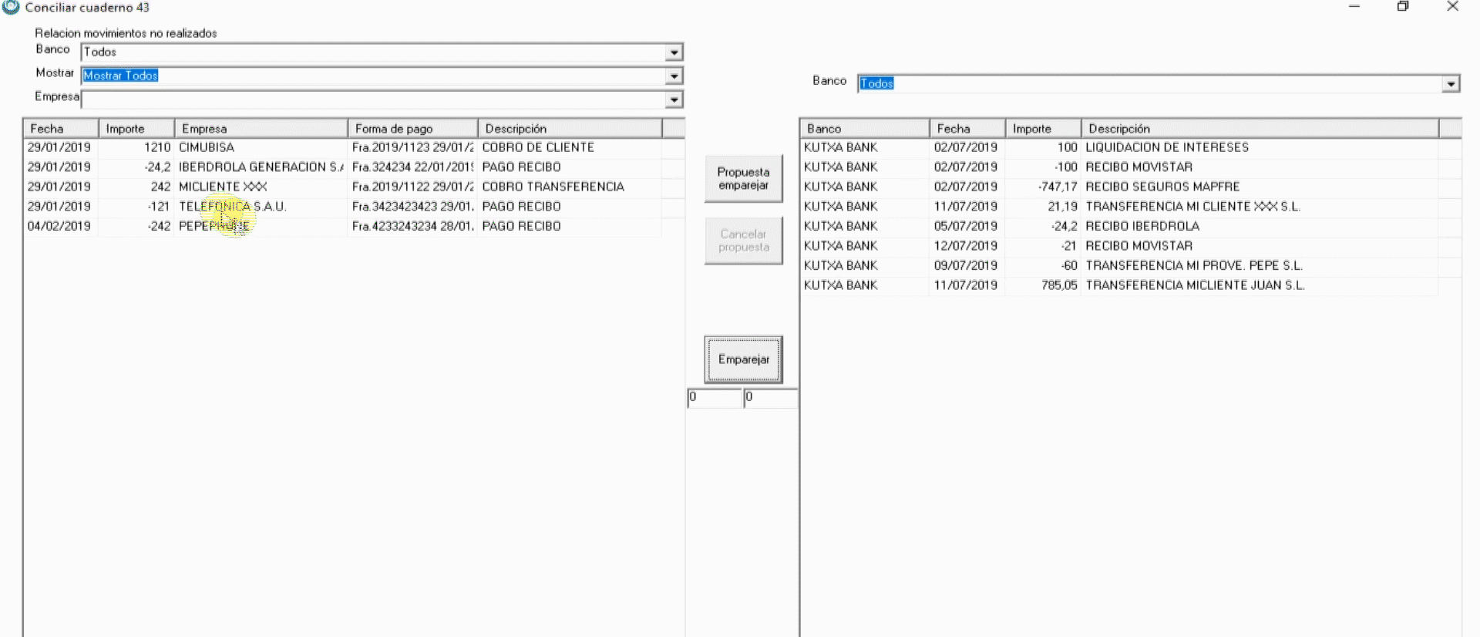Click right table Importe column header
Screen dimensions: 1480x637
click(x=1043, y=129)
